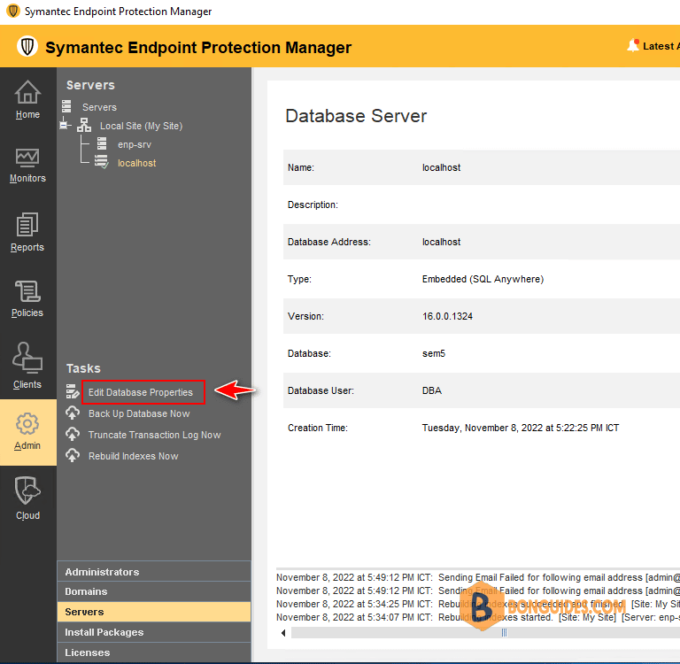Run Truncate Transaction Log Now task
The height and width of the screenshot is (664, 680).
154,435
